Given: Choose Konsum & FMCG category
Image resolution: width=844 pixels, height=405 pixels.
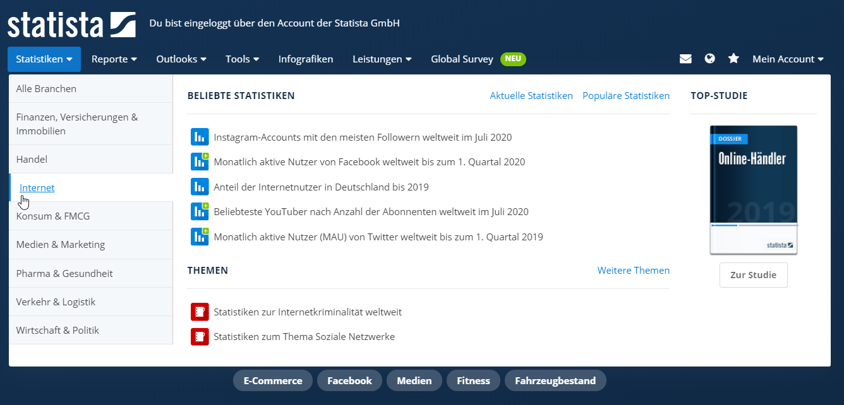Looking at the screenshot, I should click(91, 216).
